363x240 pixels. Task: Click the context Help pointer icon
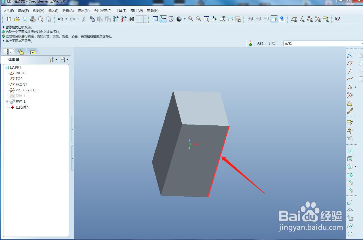(x=337, y=19)
